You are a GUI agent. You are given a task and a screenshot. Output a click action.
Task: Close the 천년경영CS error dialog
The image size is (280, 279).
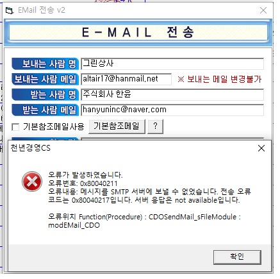pos(261,148)
